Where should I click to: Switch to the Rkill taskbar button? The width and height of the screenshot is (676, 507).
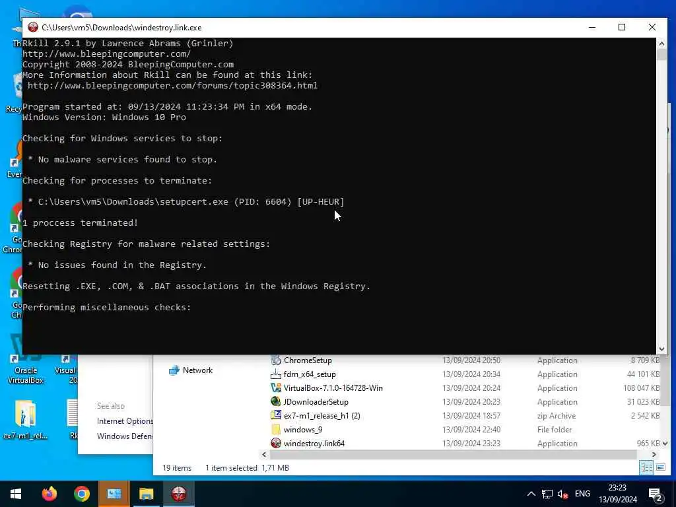(x=178, y=494)
